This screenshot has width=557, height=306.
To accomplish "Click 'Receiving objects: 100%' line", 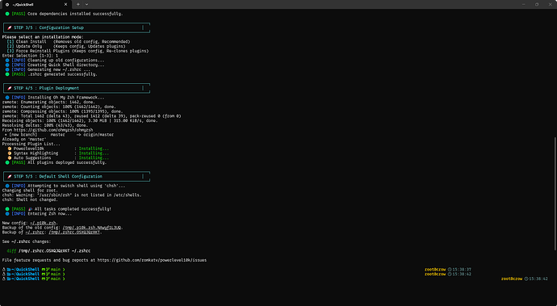I will pyautogui.click(x=80, y=121).
